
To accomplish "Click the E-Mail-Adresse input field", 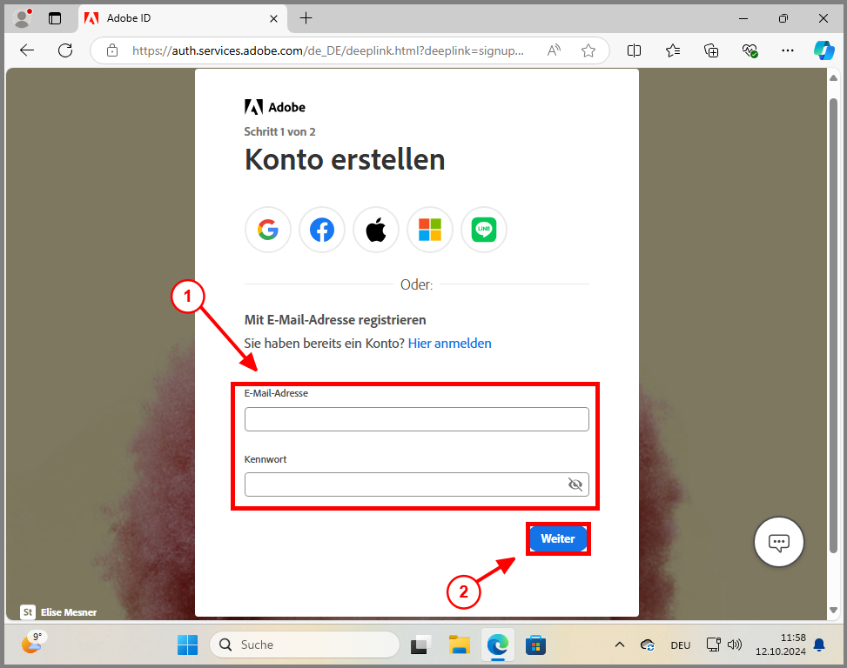I will (x=416, y=418).
